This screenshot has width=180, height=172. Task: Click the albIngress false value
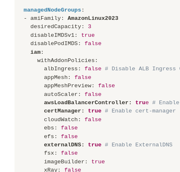pos(93,69)
